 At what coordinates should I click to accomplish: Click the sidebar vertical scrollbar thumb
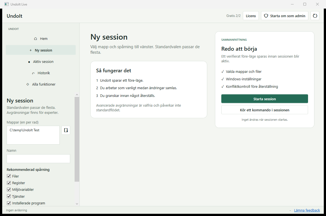pos(77,139)
